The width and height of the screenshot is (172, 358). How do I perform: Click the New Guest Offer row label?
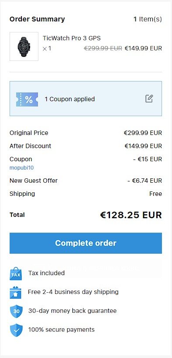(34, 181)
